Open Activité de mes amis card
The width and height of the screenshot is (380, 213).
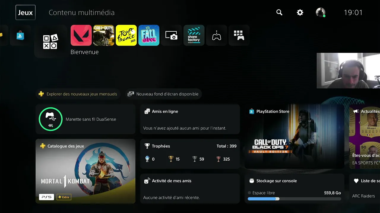pos(190,188)
